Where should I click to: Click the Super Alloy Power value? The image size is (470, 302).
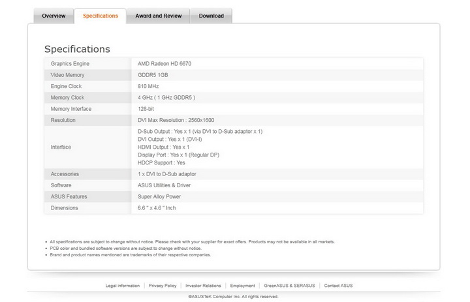(x=159, y=196)
